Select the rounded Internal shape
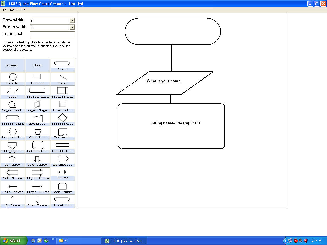327x245 pixels. (x=37, y=147)
